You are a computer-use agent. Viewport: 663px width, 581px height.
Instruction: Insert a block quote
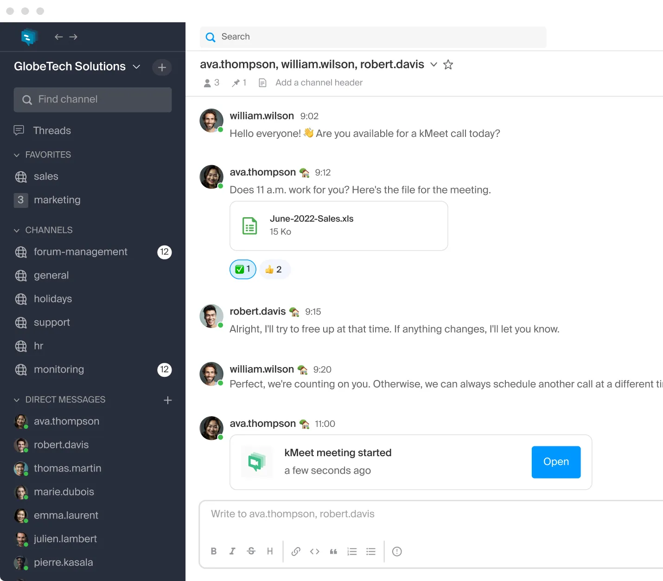tap(333, 551)
